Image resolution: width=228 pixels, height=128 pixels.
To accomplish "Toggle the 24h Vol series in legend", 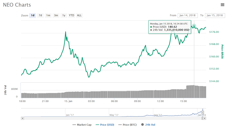I will (148, 125).
